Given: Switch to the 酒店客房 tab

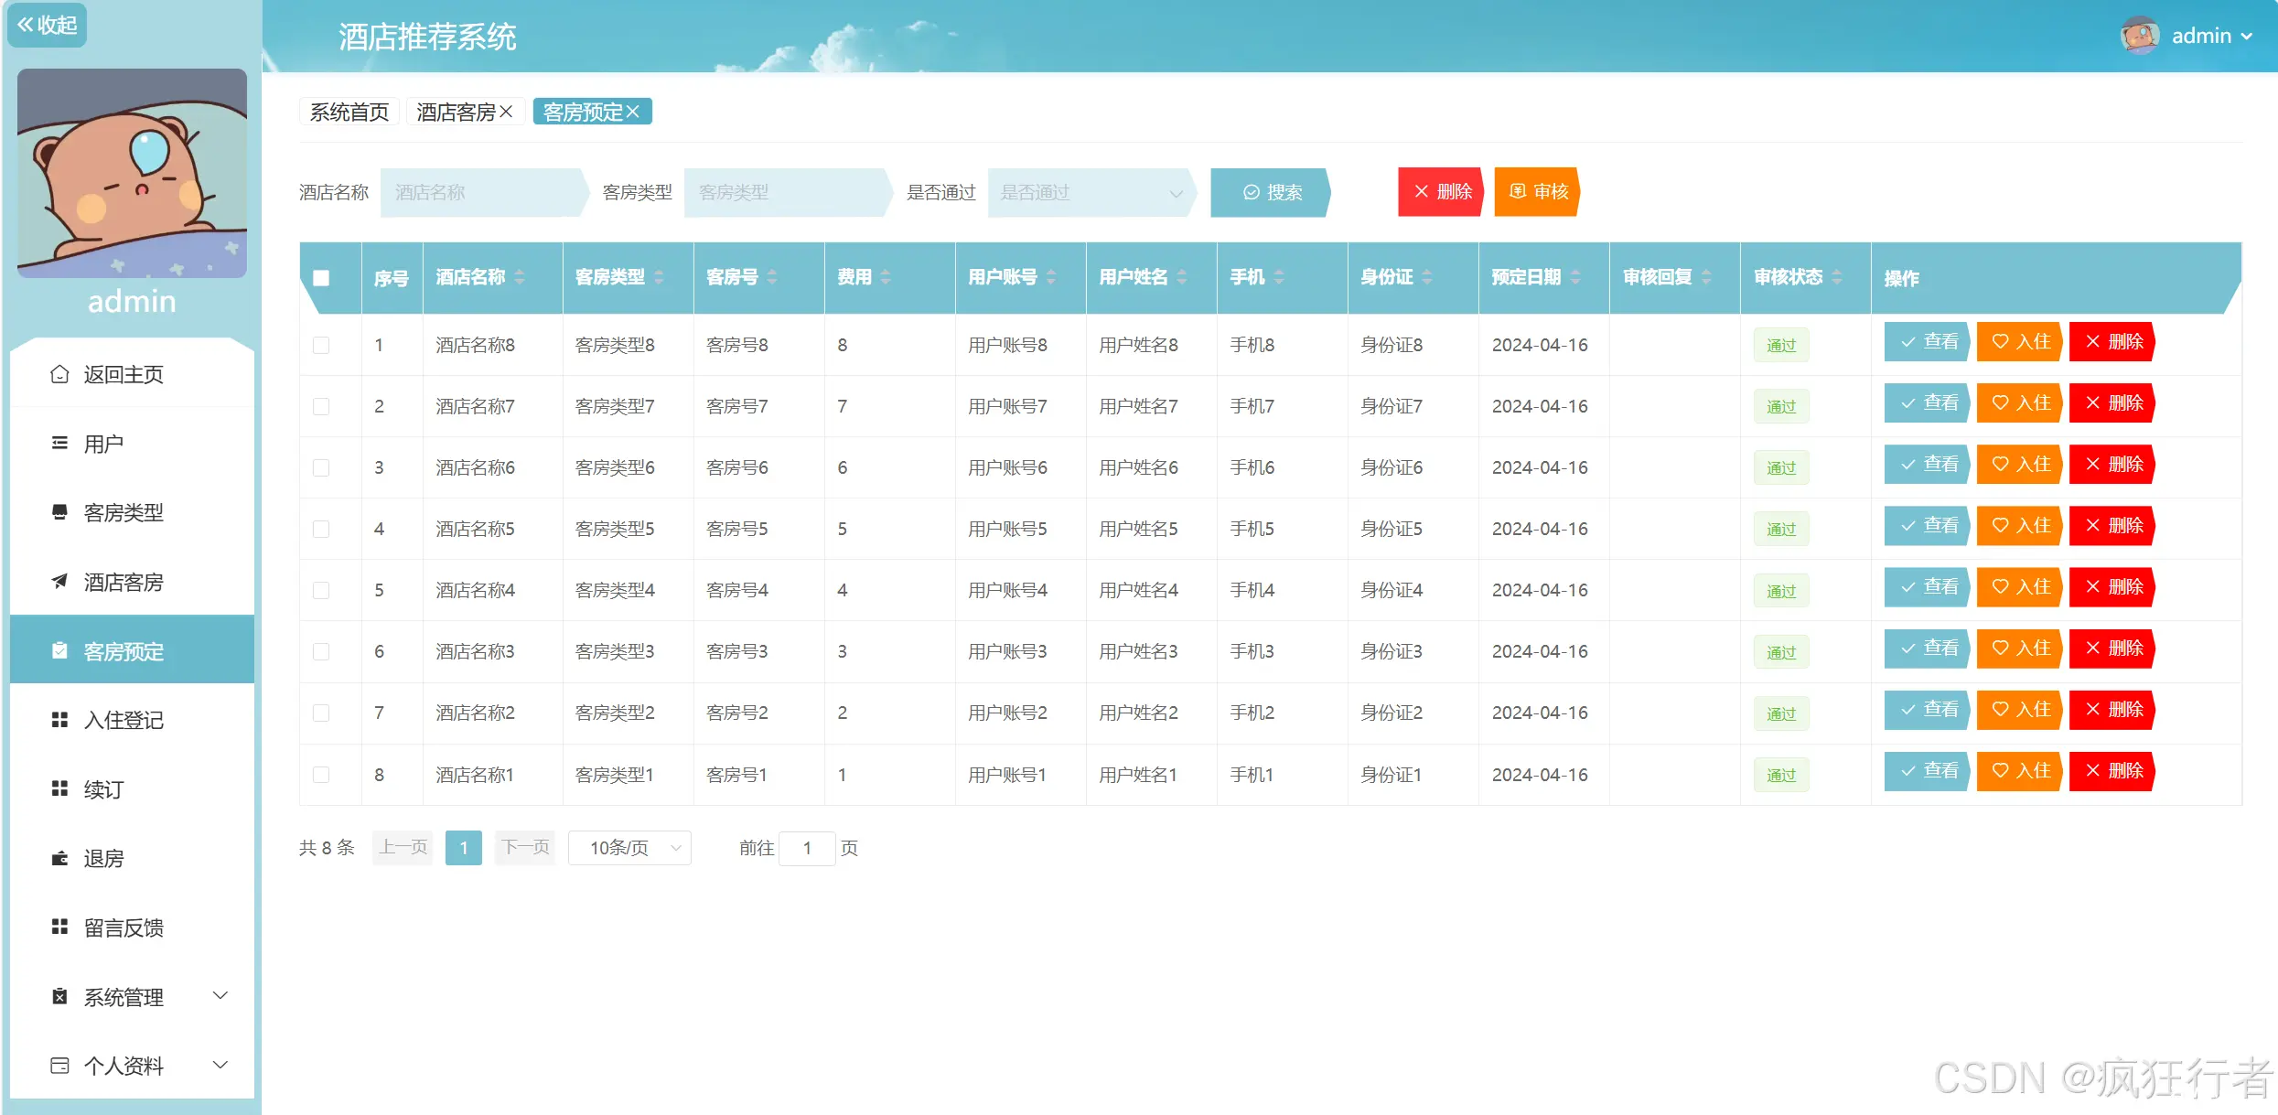Looking at the screenshot, I should click(x=456, y=112).
